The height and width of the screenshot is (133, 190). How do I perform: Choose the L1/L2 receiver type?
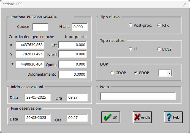(159, 49)
